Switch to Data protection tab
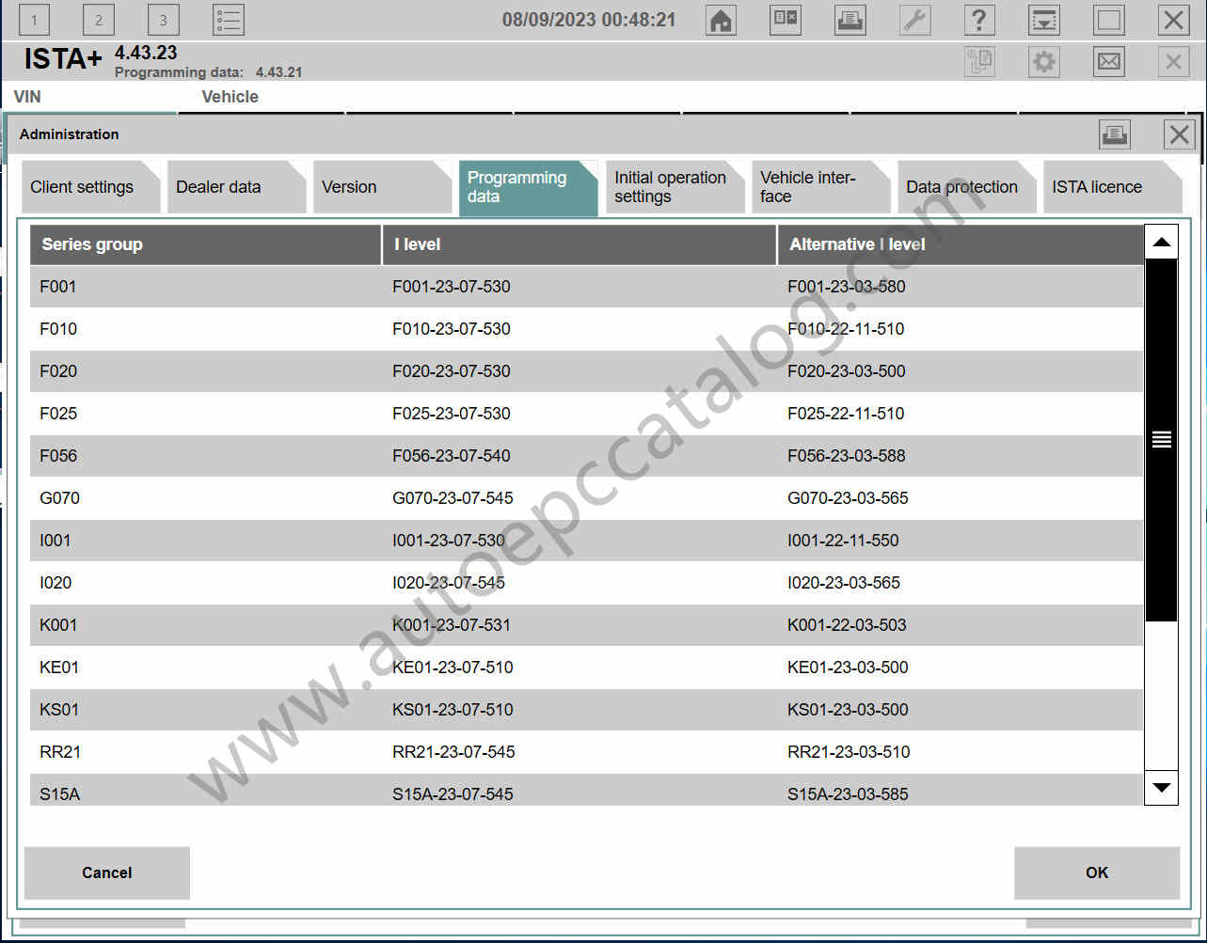Screen dimensions: 1207x943 click(967, 187)
